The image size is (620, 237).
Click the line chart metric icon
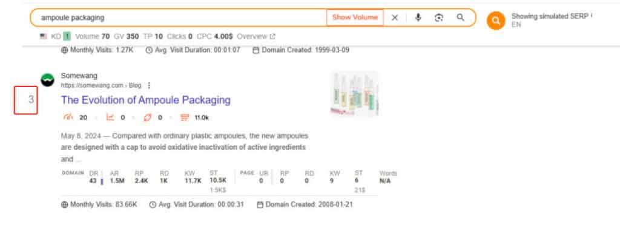pyautogui.click(x=110, y=117)
